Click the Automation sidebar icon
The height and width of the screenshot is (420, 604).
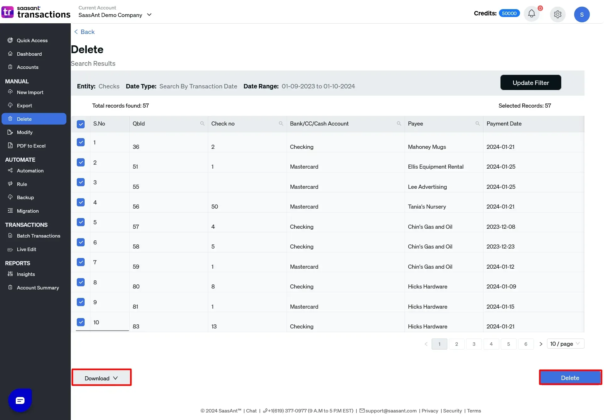(10, 170)
